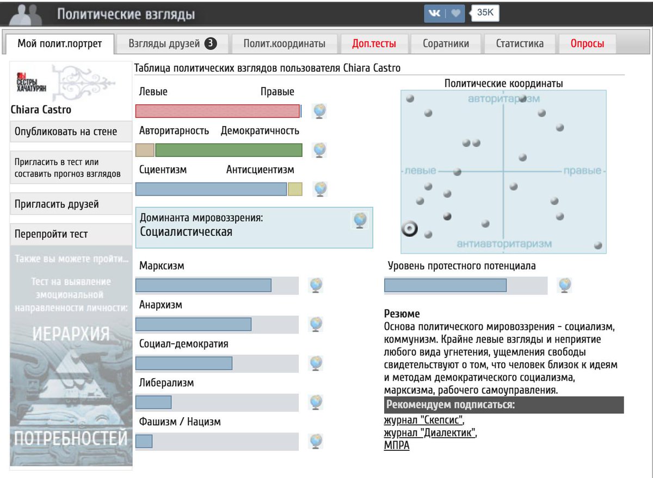This screenshot has height=478, width=653.
Task: Click the Chiara Castro username under avatar
Action: (41, 110)
